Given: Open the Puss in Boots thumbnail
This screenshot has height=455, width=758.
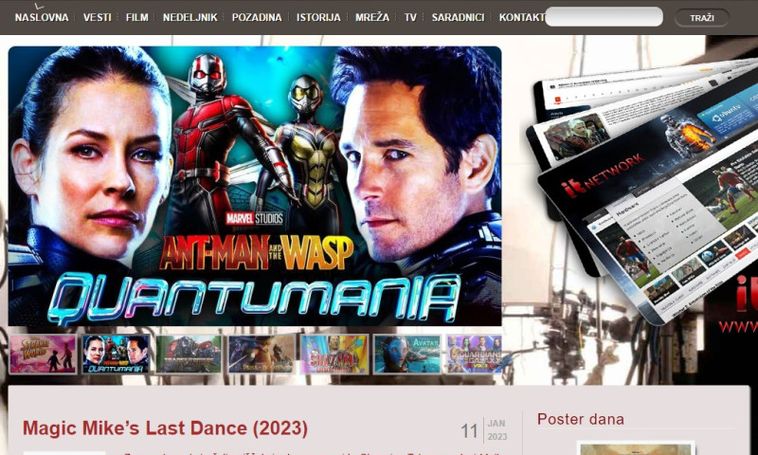Looking at the screenshot, I should pos(262,354).
